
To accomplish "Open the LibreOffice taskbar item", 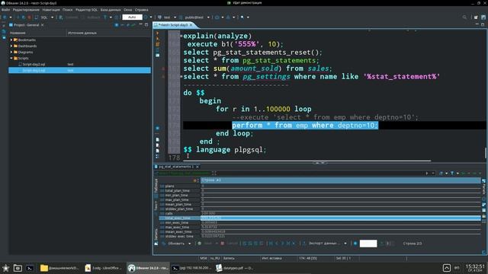I will [104, 268].
